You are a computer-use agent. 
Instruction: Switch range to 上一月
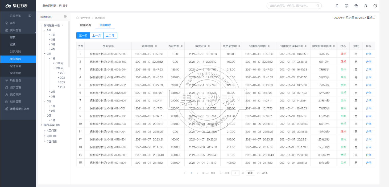[96, 35]
